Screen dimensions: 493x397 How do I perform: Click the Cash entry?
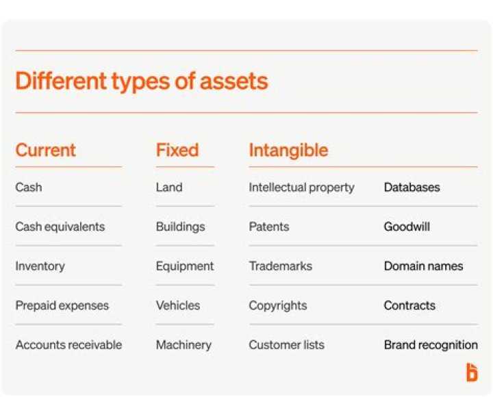pos(28,187)
